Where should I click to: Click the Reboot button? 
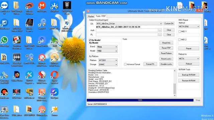pos(189,64)
